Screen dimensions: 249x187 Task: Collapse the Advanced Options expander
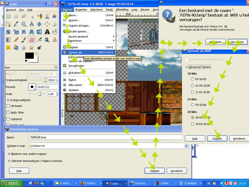187,67
